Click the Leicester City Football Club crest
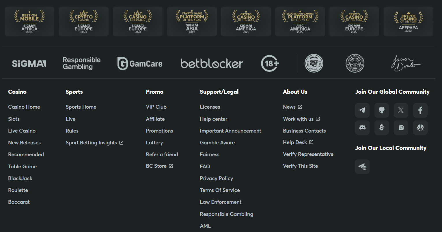The image size is (442, 232). pyautogui.click(x=355, y=63)
